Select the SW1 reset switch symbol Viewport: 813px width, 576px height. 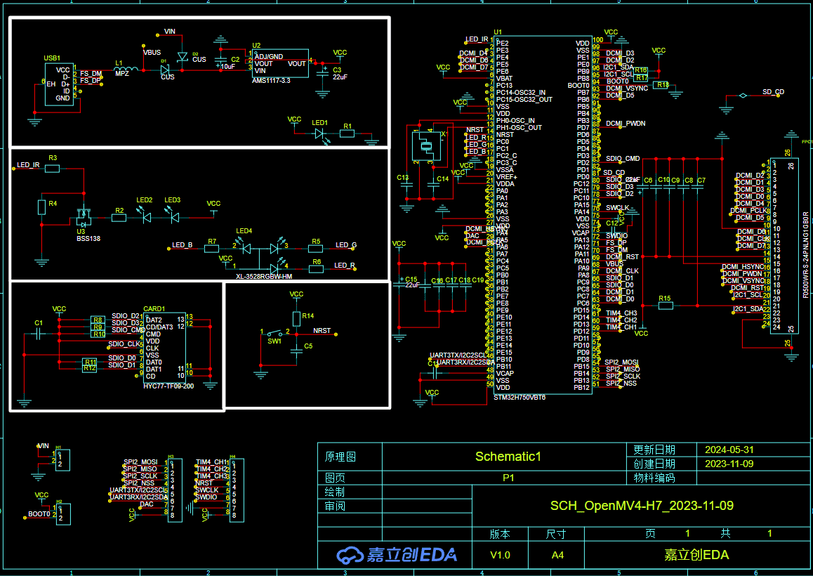(274, 332)
